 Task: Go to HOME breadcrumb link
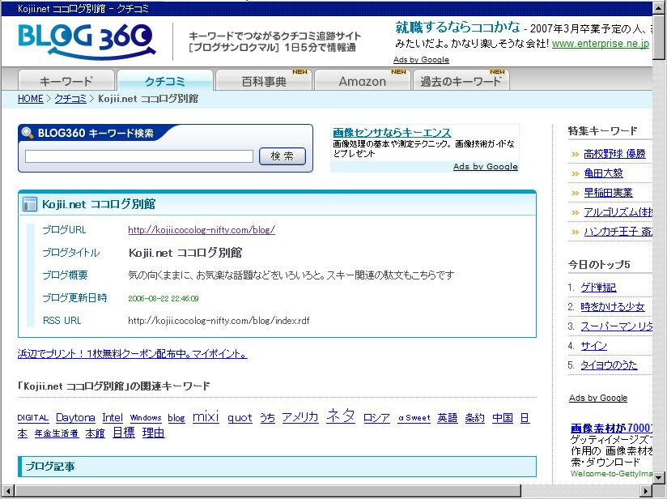[x=30, y=99]
